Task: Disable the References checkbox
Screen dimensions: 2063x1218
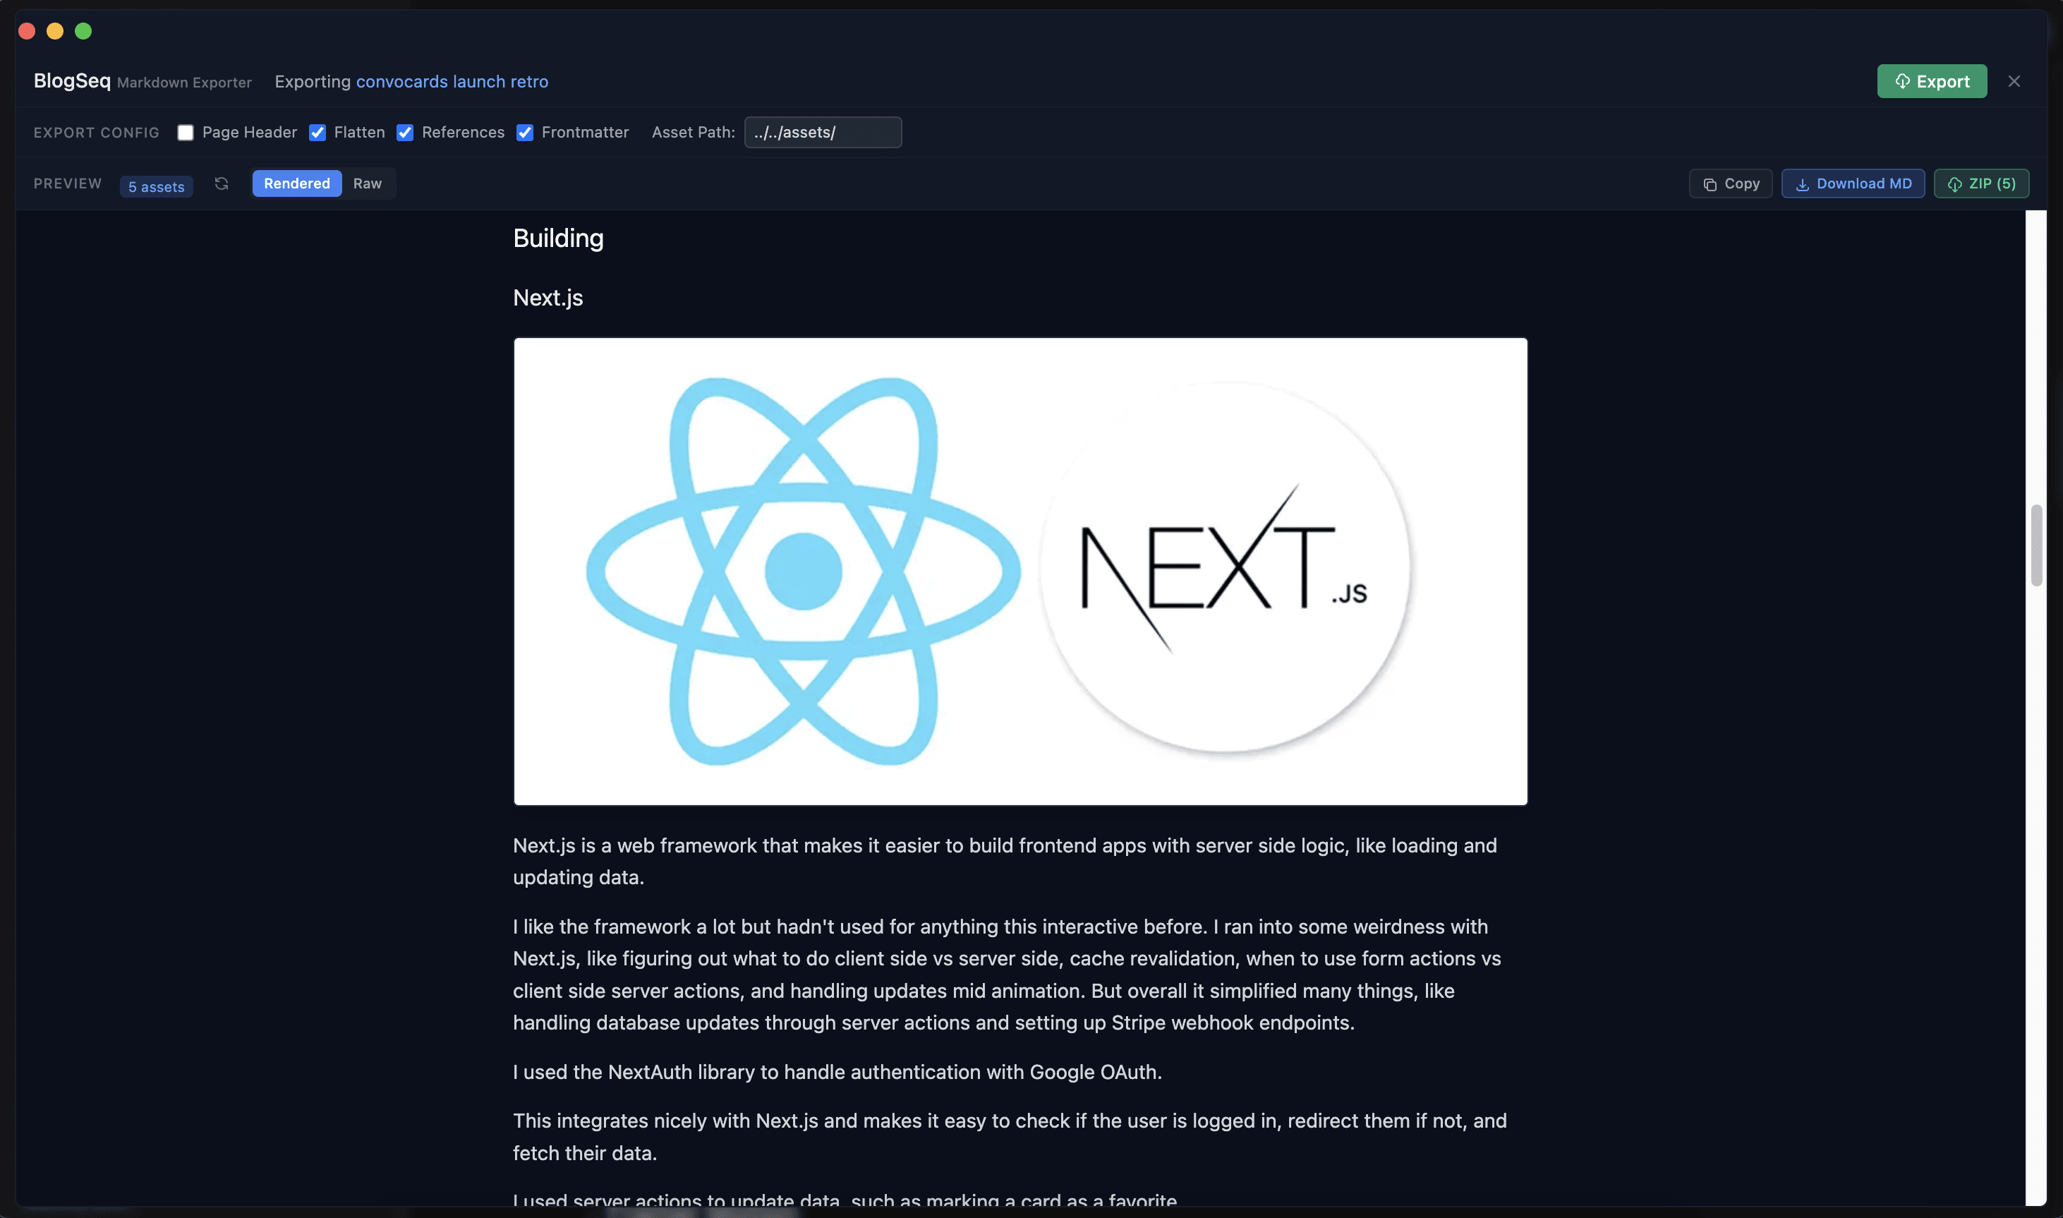Action: 406,132
